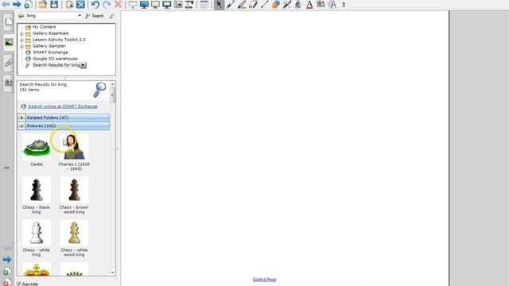Viewport: 509px width, 286px height.
Task: Open full screen view monitor icon
Action: click(144, 5)
